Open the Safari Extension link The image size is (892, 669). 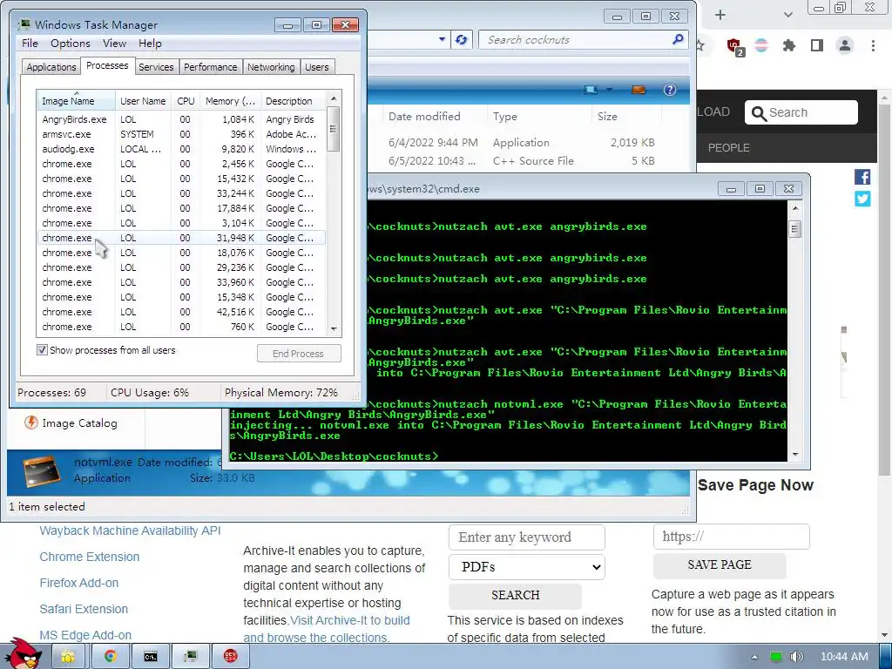click(84, 609)
